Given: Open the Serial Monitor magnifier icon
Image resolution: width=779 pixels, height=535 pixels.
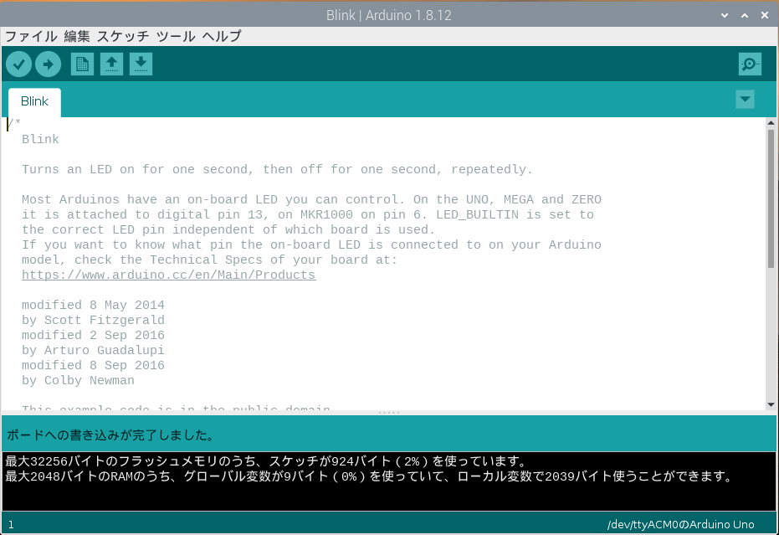Looking at the screenshot, I should [750, 64].
